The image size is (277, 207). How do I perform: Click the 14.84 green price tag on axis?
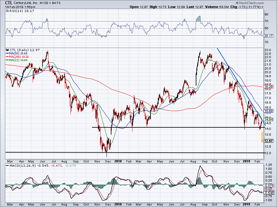268,119
